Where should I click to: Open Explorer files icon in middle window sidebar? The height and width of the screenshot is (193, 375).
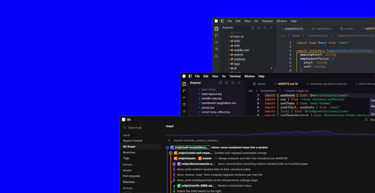click(184, 84)
